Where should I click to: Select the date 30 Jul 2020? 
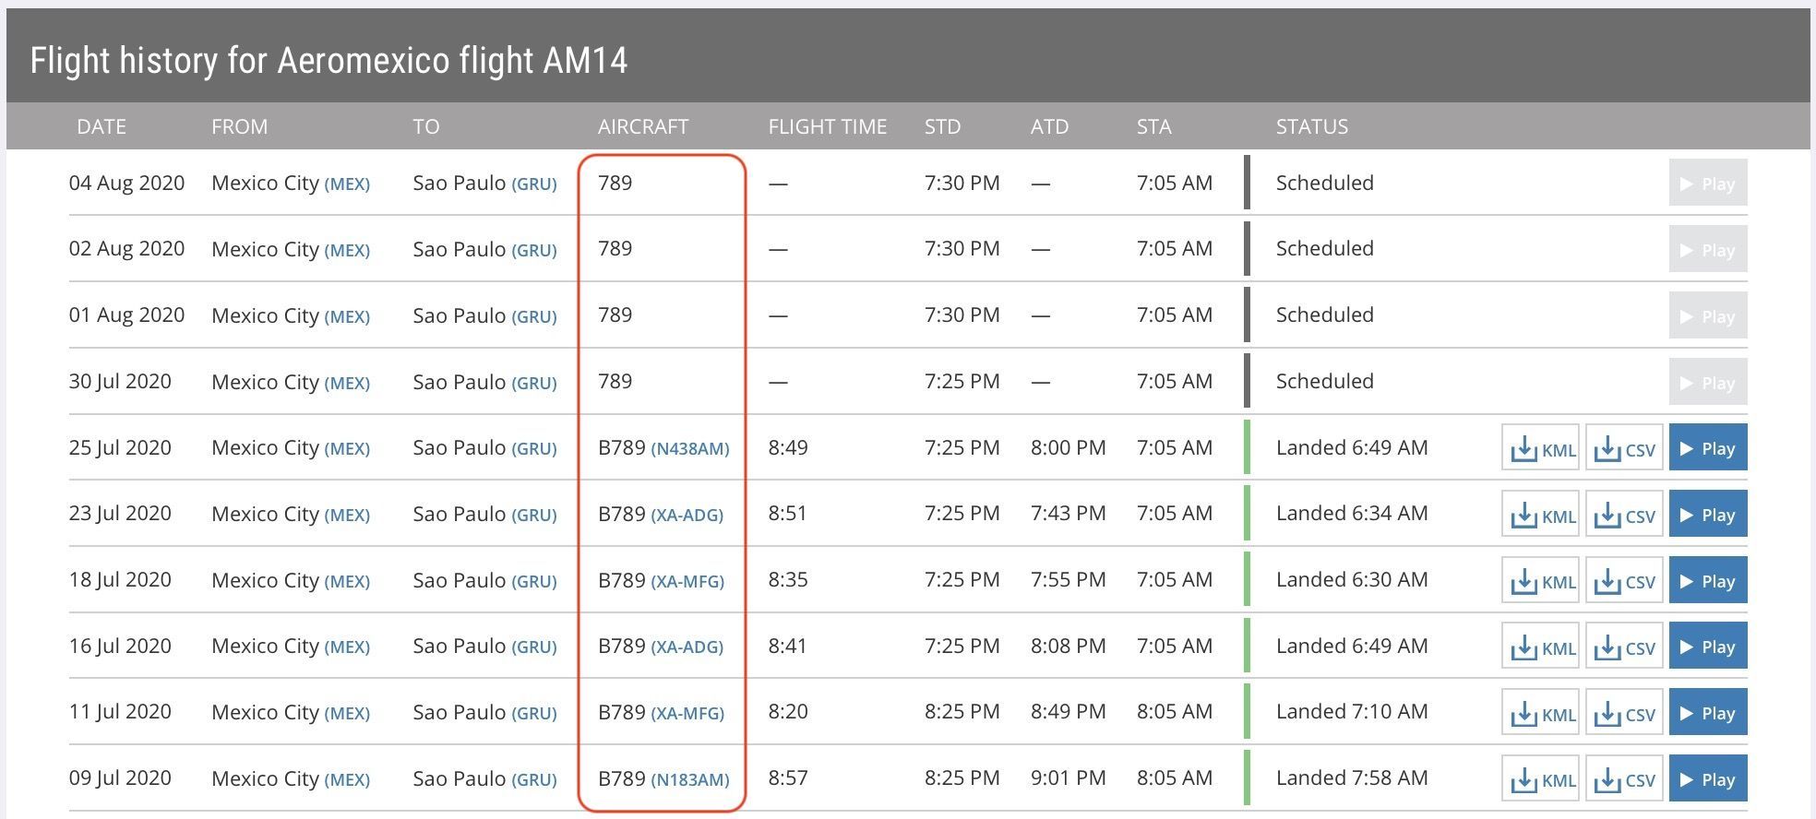click(120, 381)
